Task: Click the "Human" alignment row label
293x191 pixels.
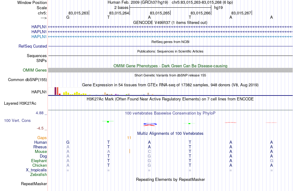Action: pyautogui.click(x=40, y=142)
